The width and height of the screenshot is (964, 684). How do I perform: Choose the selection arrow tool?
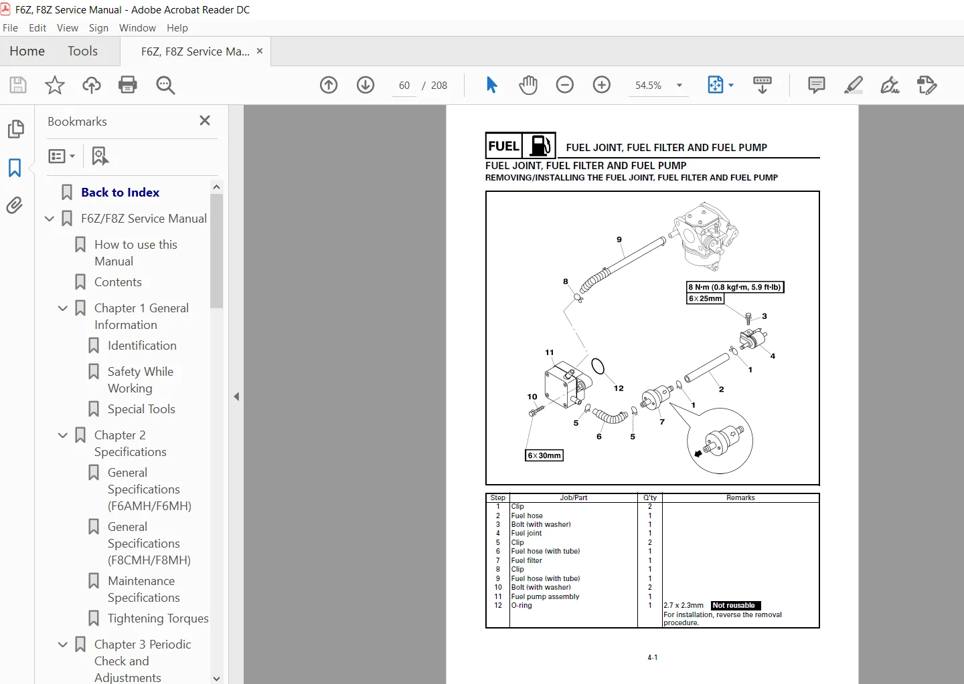click(x=492, y=85)
